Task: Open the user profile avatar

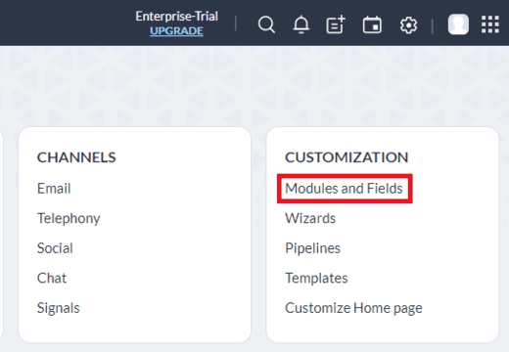Action: coord(458,24)
